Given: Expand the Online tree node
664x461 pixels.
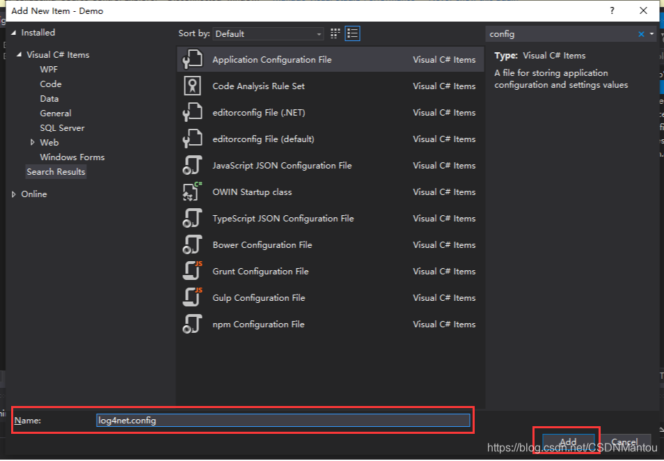Looking at the screenshot, I should click(13, 194).
